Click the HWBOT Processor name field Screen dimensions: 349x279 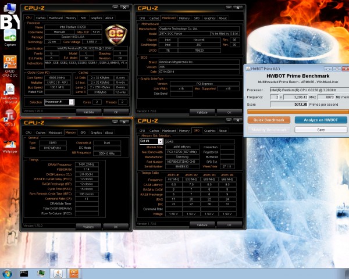coord(309,90)
